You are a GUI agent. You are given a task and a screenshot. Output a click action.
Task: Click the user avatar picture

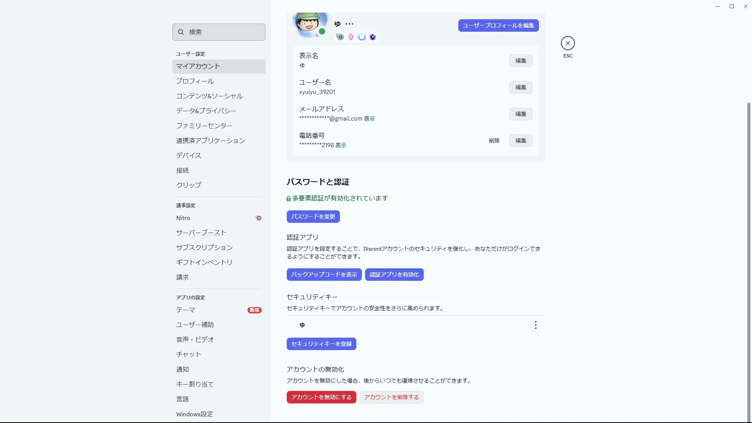coord(309,24)
